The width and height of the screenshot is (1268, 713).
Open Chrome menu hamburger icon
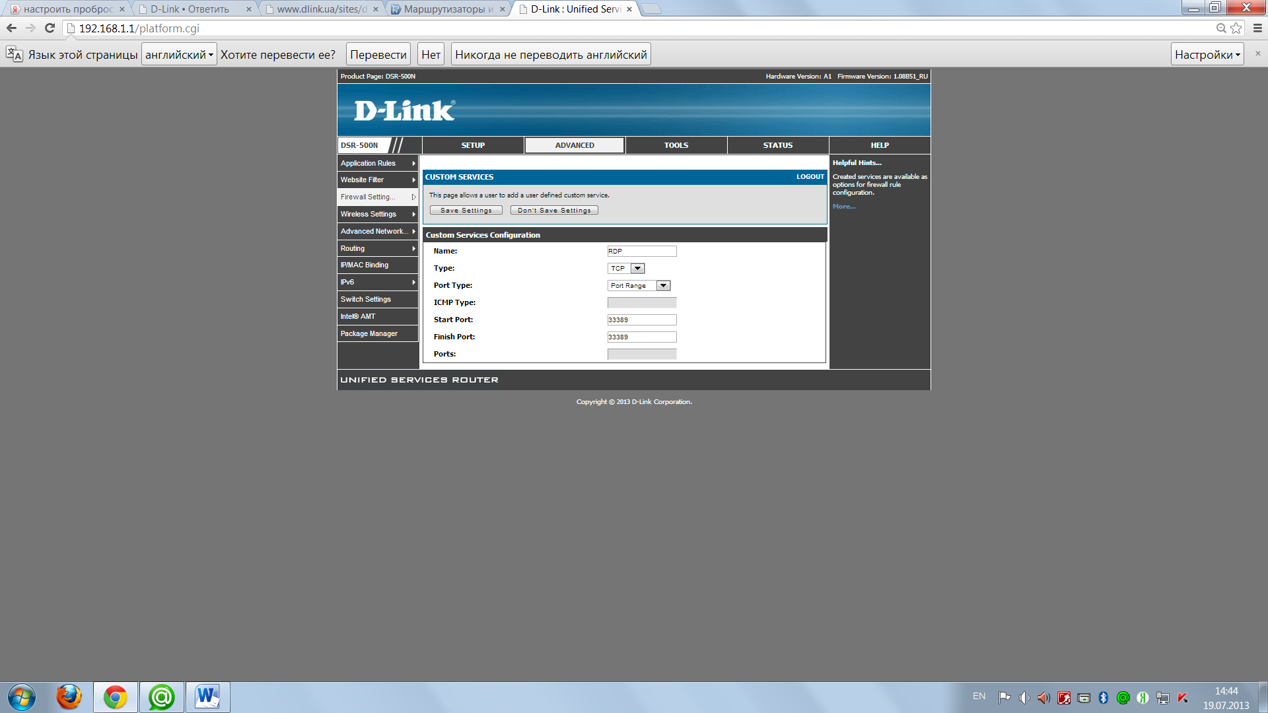(x=1257, y=28)
